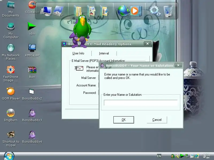Open the CCleaner desktop shortcut
Image resolution: width=214 pixels, height=160 pixels.
click(32, 7)
